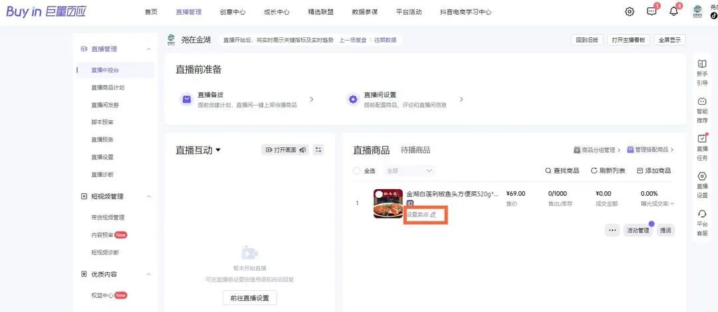Open the notifications bell icon
718x312 pixels.
[673, 11]
